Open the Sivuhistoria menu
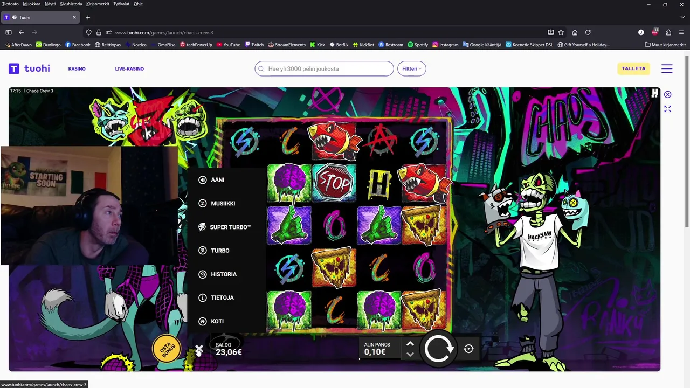Image resolution: width=690 pixels, height=388 pixels. [71, 4]
